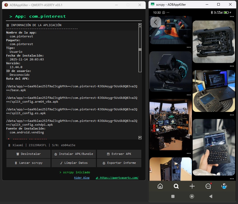The width and height of the screenshot is (238, 204).
Task: Click Exportar informe button
Action: click(119, 163)
